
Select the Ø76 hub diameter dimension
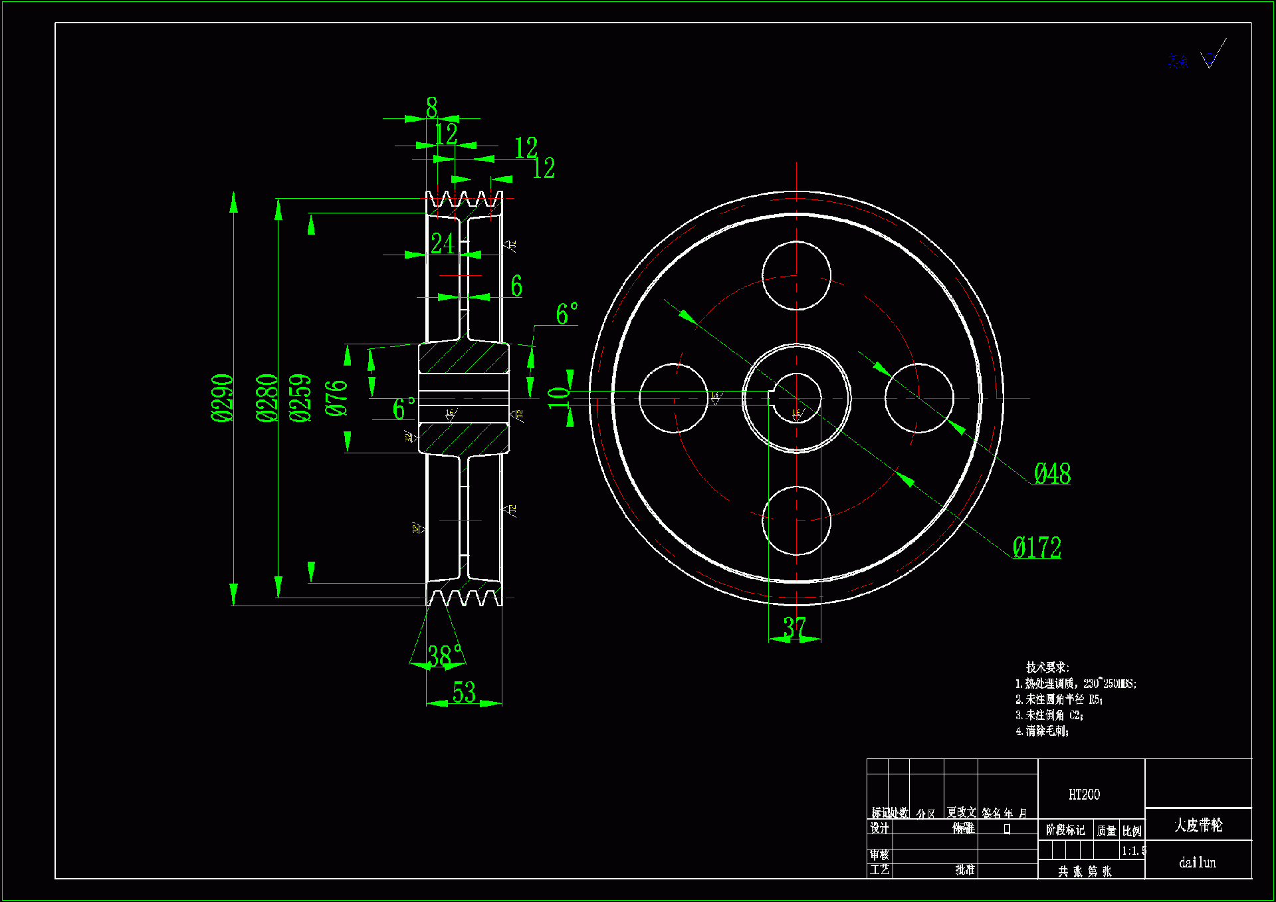coord(337,398)
